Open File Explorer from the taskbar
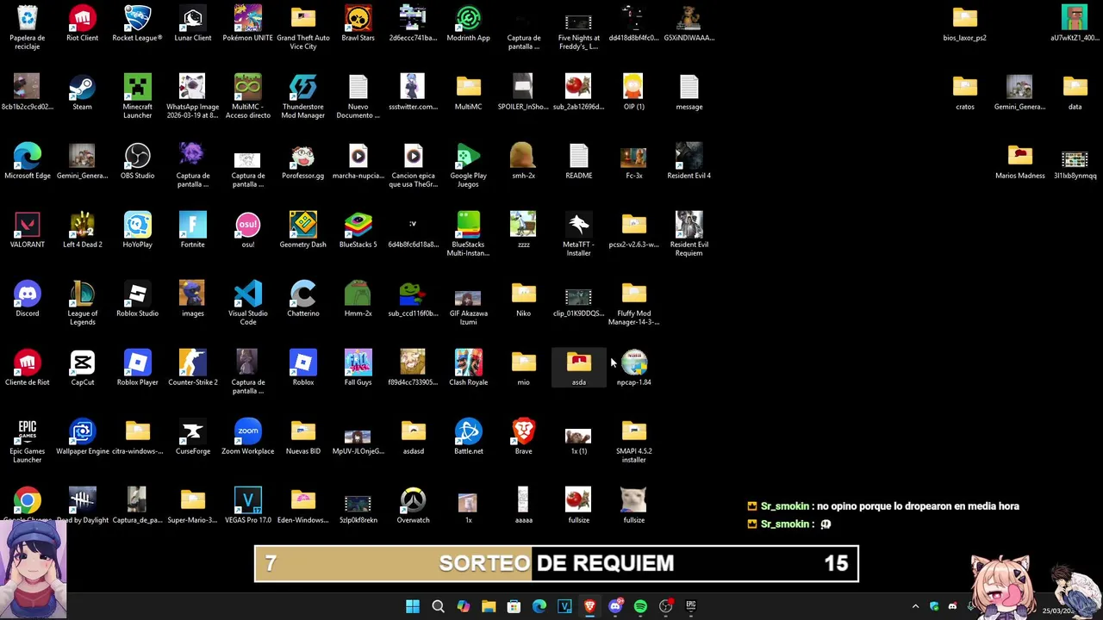Screen dimensions: 1103x620 click(x=489, y=606)
